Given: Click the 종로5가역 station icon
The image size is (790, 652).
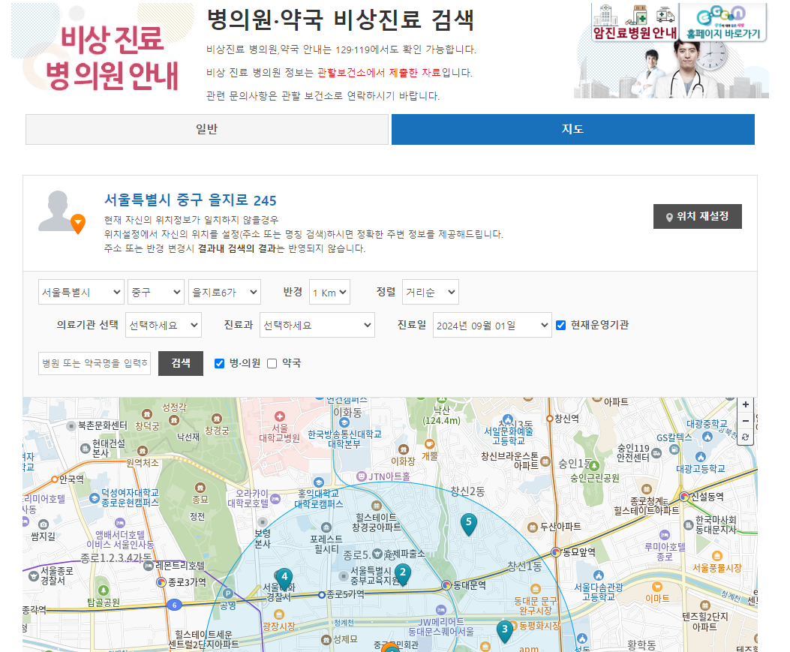Looking at the screenshot, I should click(321, 595).
